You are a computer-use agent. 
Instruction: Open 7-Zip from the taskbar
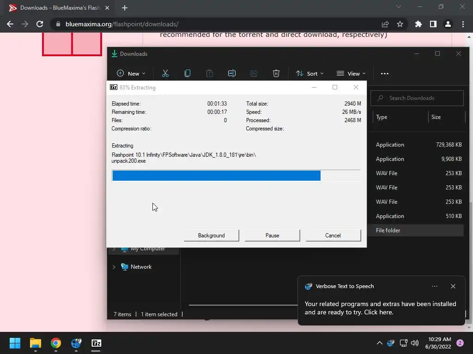96,343
